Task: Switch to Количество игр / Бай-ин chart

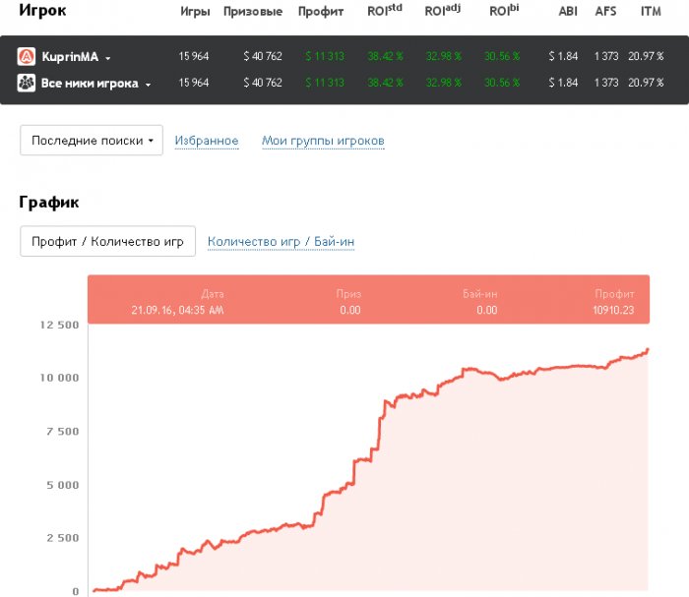Action: (281, 241)
